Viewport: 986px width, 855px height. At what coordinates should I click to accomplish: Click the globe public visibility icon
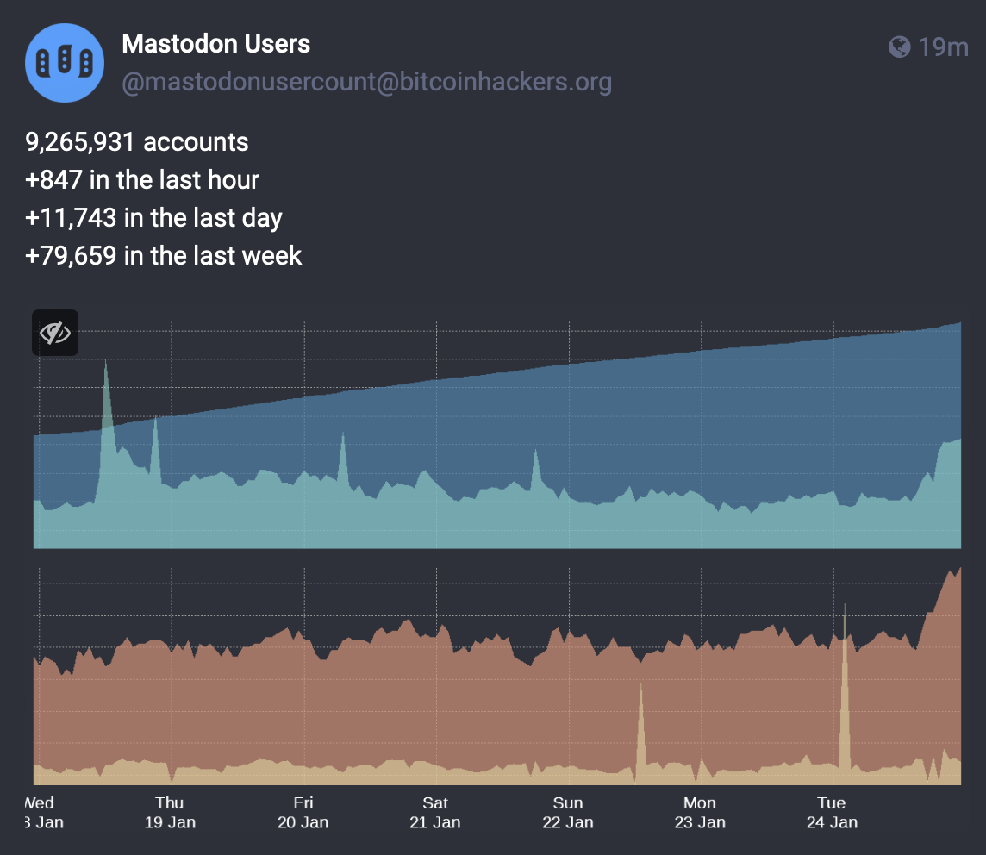(899, 47)
